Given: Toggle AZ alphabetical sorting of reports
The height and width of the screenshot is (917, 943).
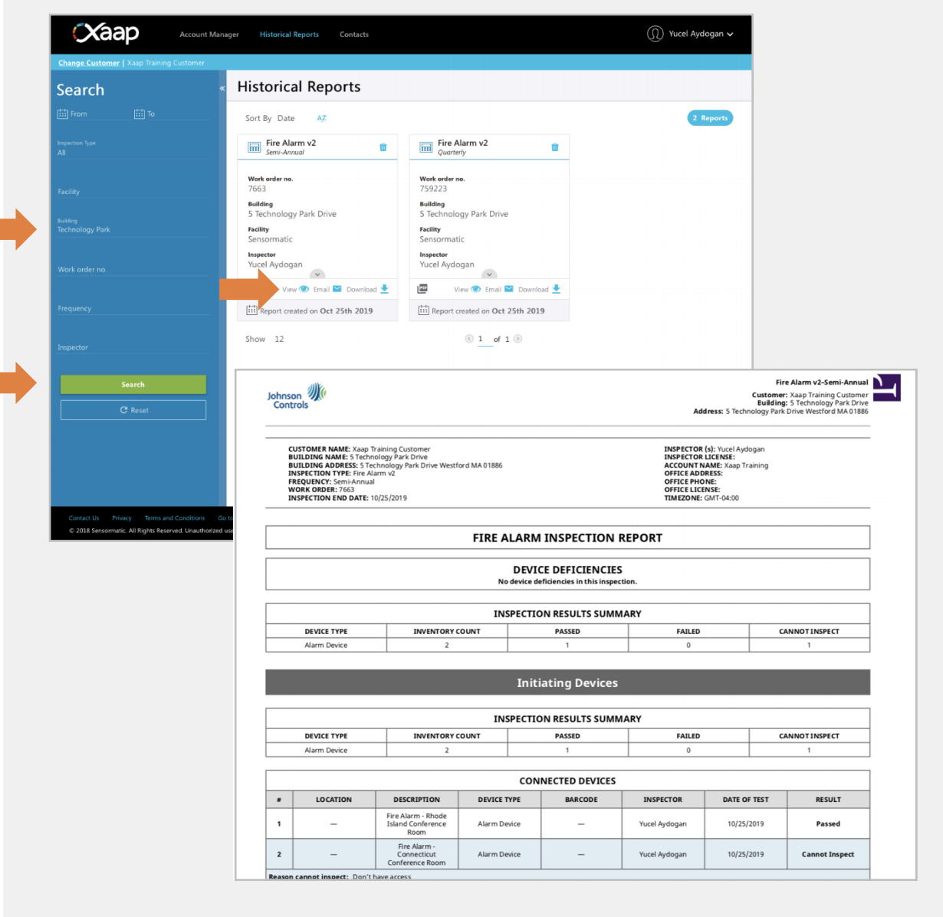Looking at the screenshot, I should (321, 118).
